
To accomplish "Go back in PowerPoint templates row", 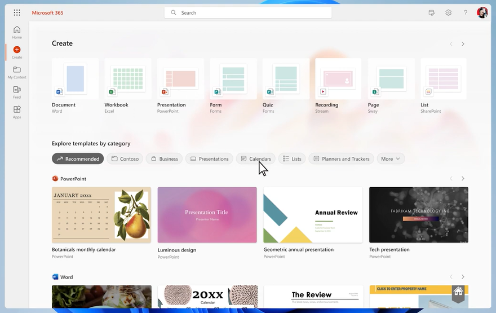I will [x=451, y=179].
